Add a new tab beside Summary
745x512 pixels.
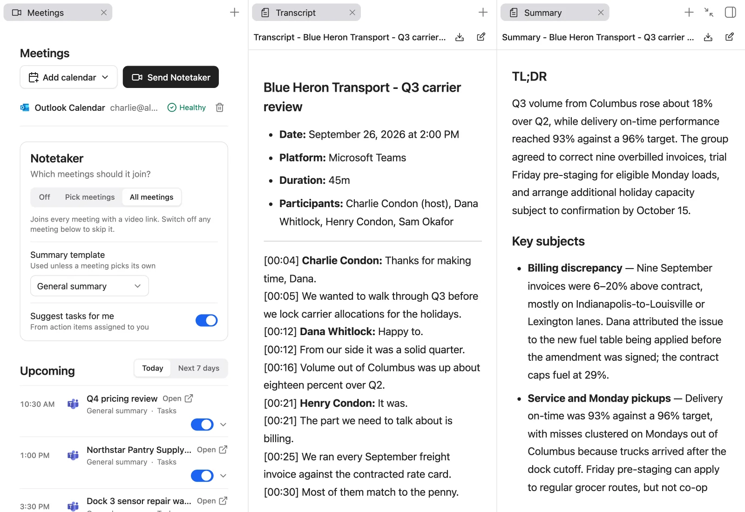click(x=689, y=13)
